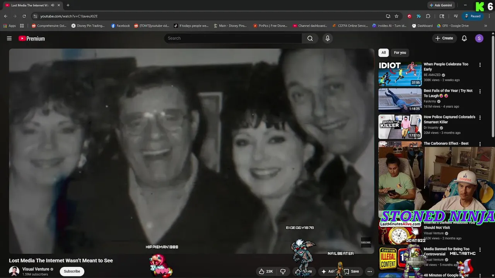Image resolution: width=495 pixels, height=278 pixels.
Task: Open the CDTFA Online Services bookmark
Action: 350,26
